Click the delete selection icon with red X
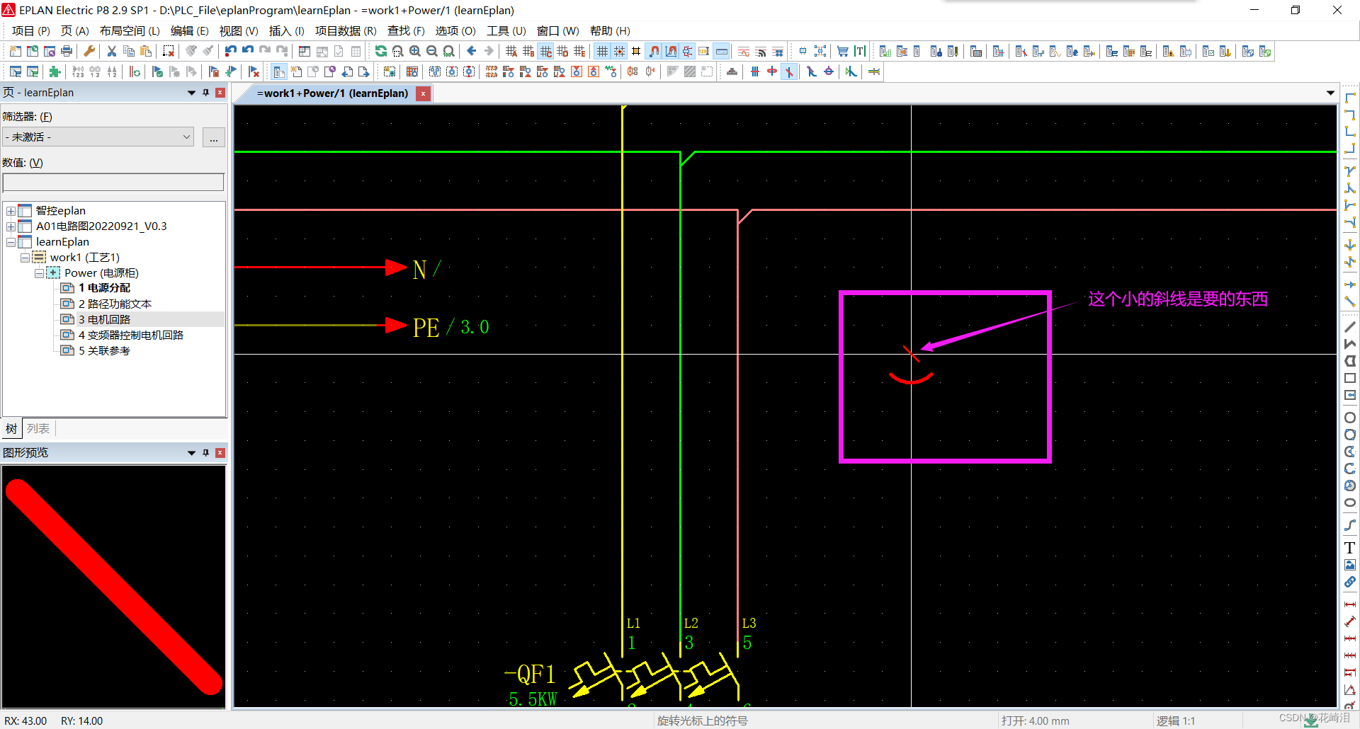 (169, 51)
